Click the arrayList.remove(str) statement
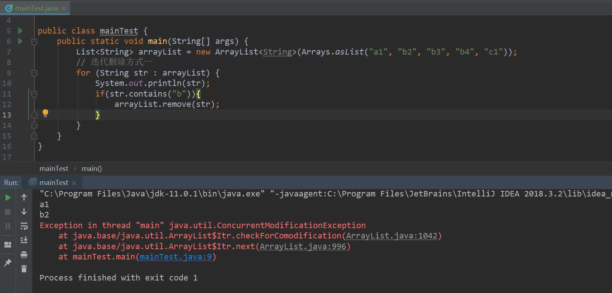Screen dimensions: 612x293 [167, 104]
